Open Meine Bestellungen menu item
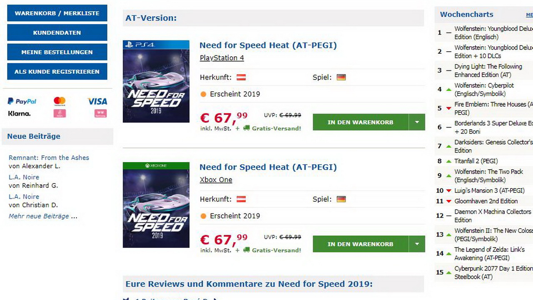Viewport: 533px width, 300px height. coord(57,52)
